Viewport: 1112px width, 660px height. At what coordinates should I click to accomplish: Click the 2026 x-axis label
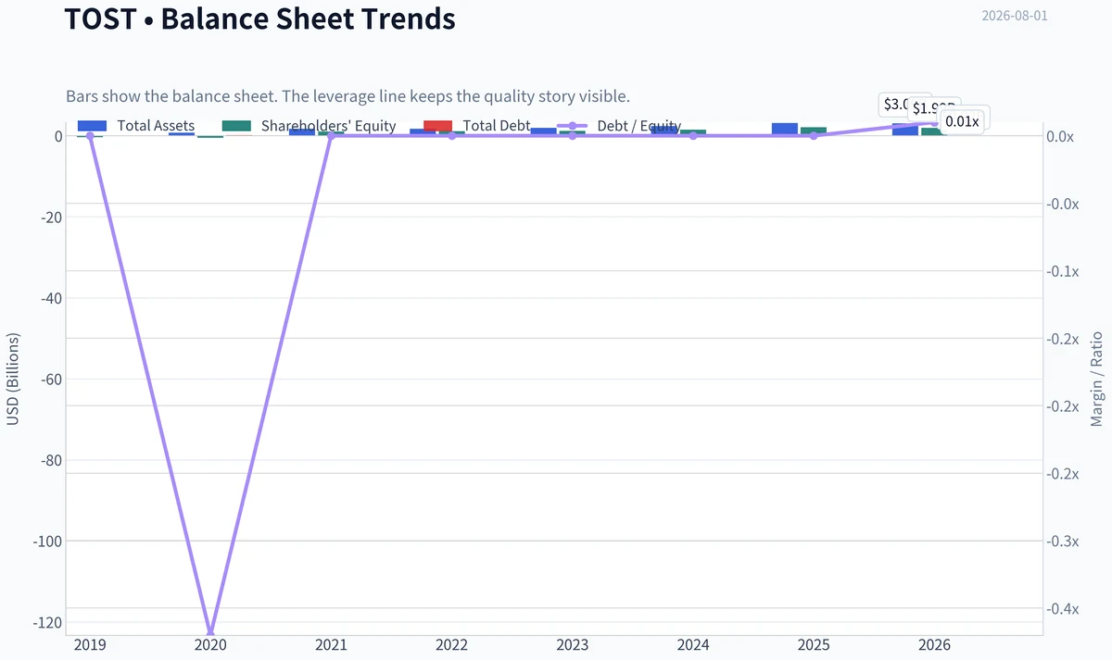point(934,645)
